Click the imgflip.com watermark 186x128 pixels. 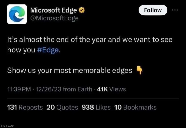coord(8,126)
